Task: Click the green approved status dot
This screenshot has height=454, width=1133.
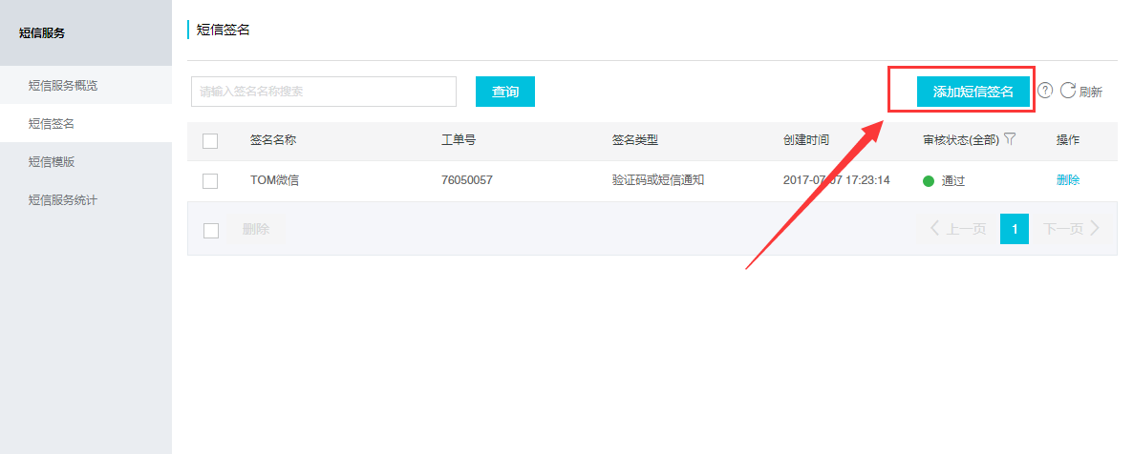Action: 929,180
